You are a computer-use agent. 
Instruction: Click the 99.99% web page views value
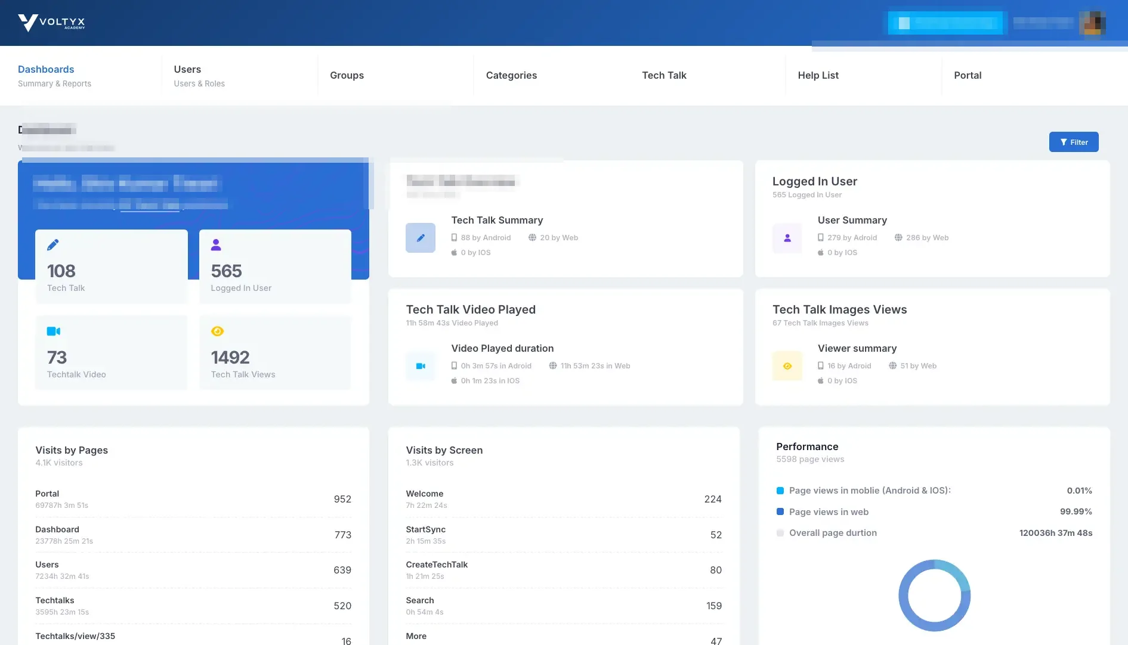pyautogui.click(x=1076, y=511)
